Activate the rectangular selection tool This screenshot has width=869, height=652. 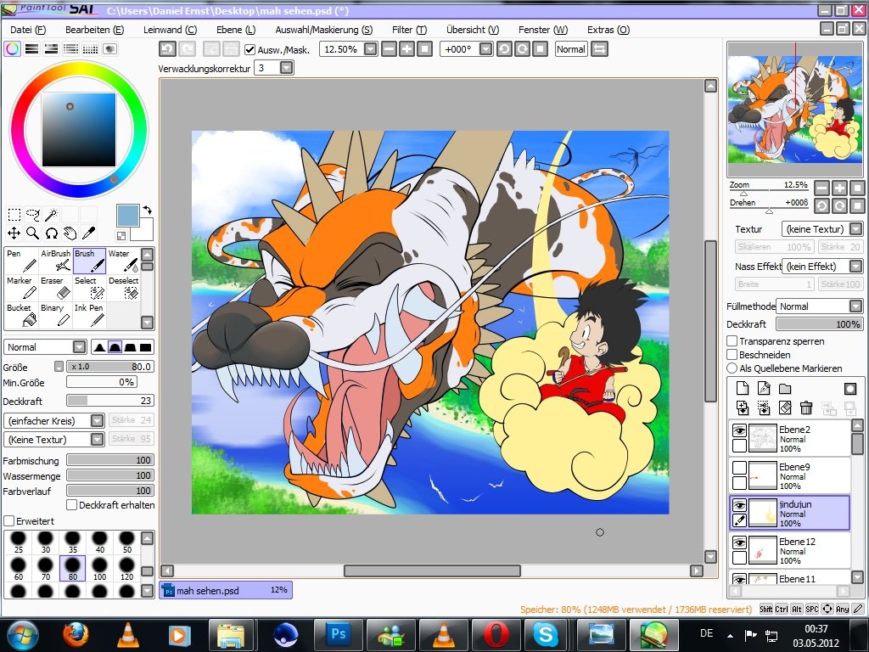(14, 215)
